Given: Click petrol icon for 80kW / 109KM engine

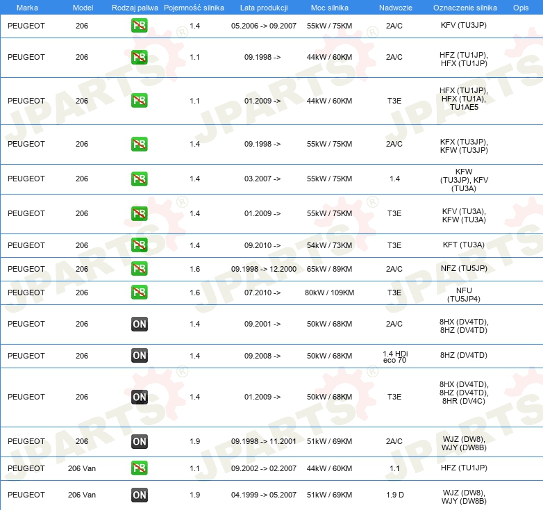Looking at the screenshot, I should [139, 293].
